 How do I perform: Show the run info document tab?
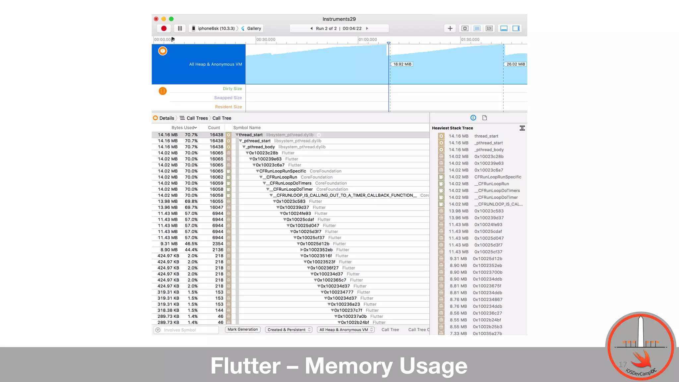485,118
